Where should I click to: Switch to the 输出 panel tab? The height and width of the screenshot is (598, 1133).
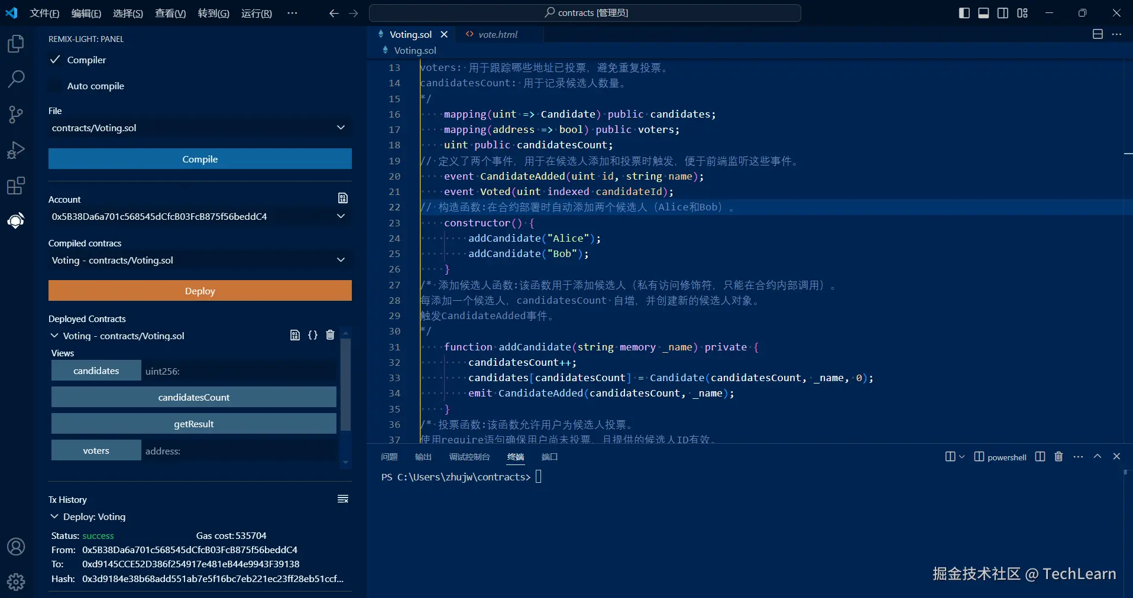423,457
